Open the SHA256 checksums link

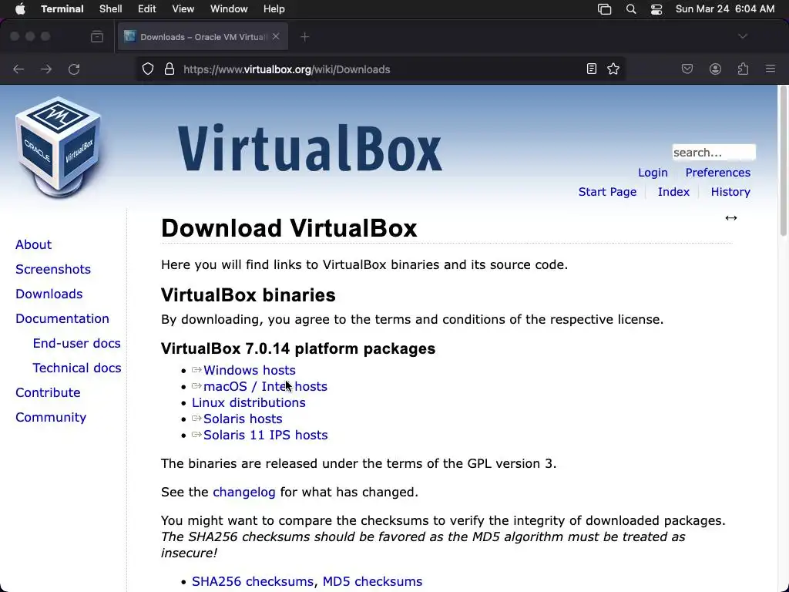[x=252, y=581]
